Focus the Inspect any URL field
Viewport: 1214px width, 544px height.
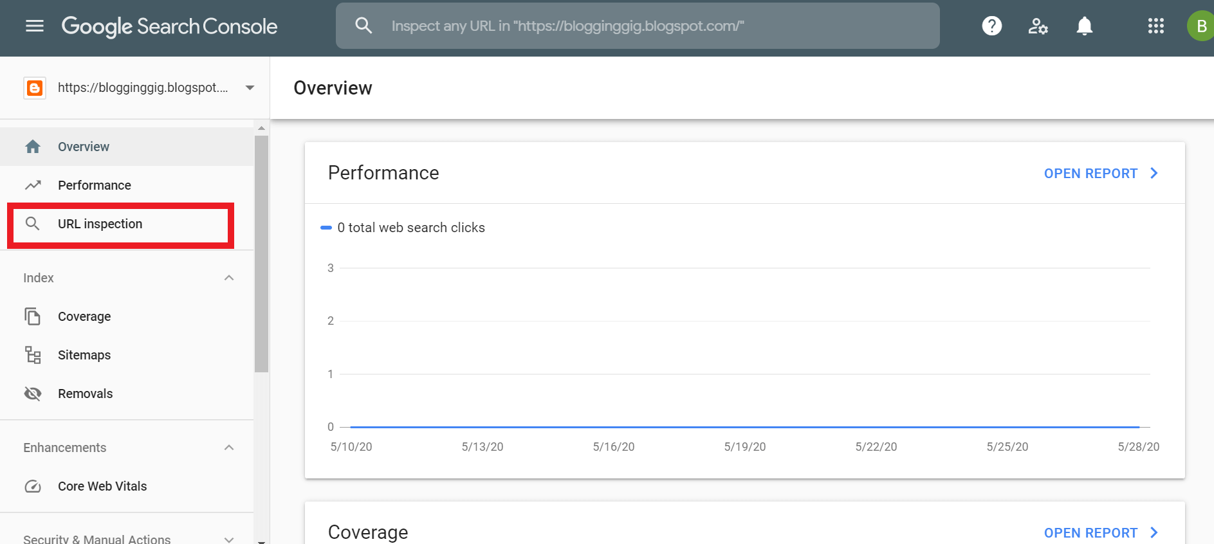tap(638, 26)
